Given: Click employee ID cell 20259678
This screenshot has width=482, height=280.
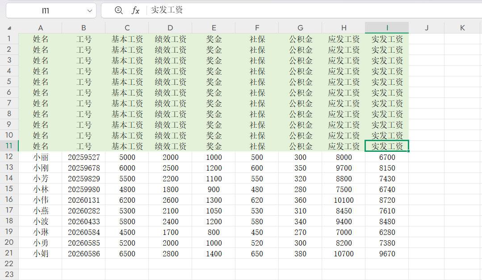Looking at the screenshot, I should click(84, 168).
